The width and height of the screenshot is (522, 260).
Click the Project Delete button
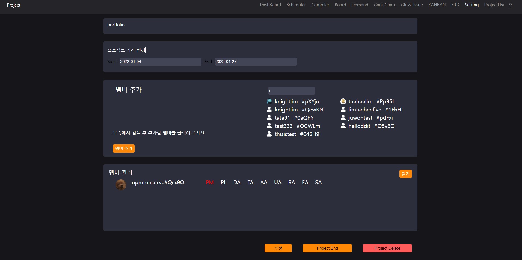[387, 248]
